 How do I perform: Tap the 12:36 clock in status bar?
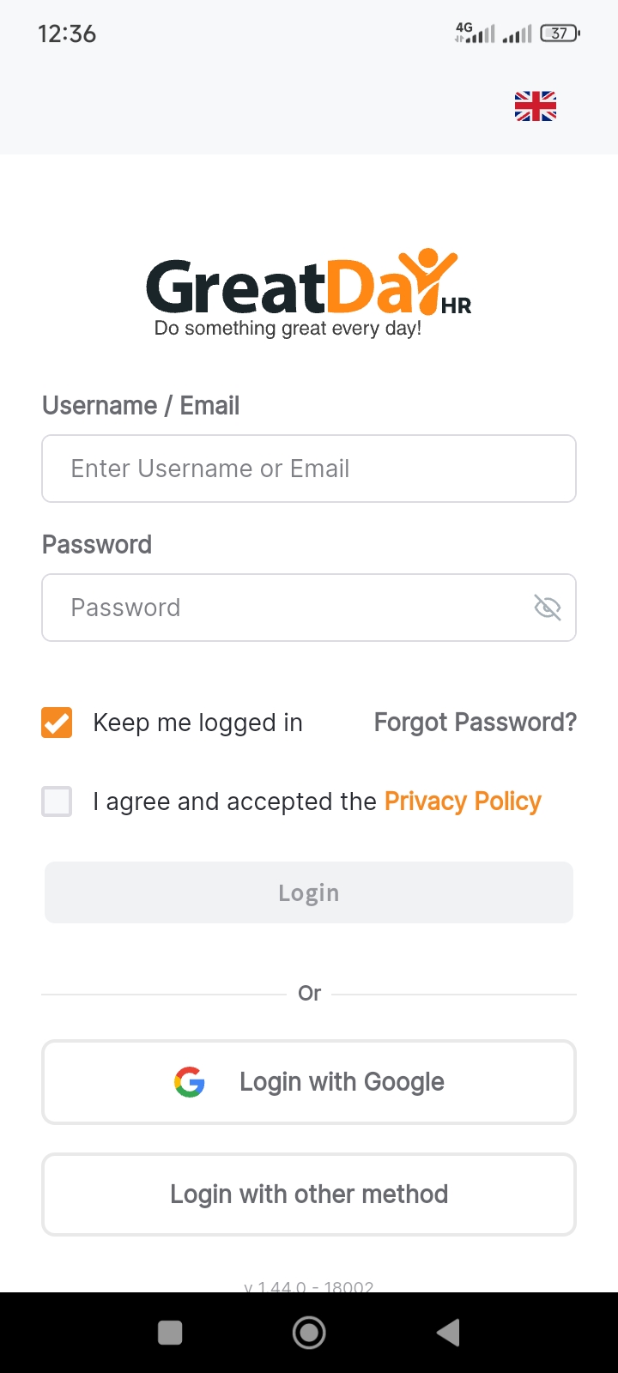pyautogui.click(x=67, y=34)
